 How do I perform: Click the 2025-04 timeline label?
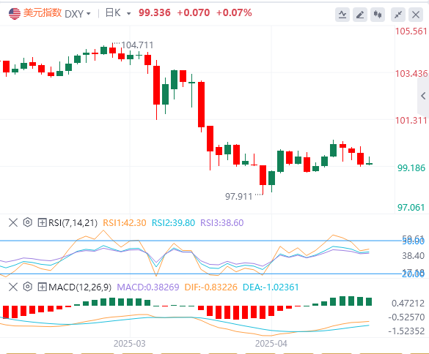point(271,344)
